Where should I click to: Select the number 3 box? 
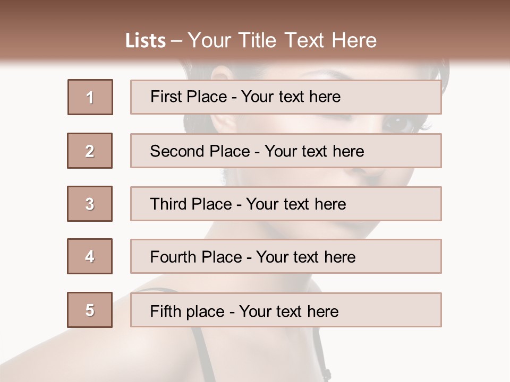90,204
